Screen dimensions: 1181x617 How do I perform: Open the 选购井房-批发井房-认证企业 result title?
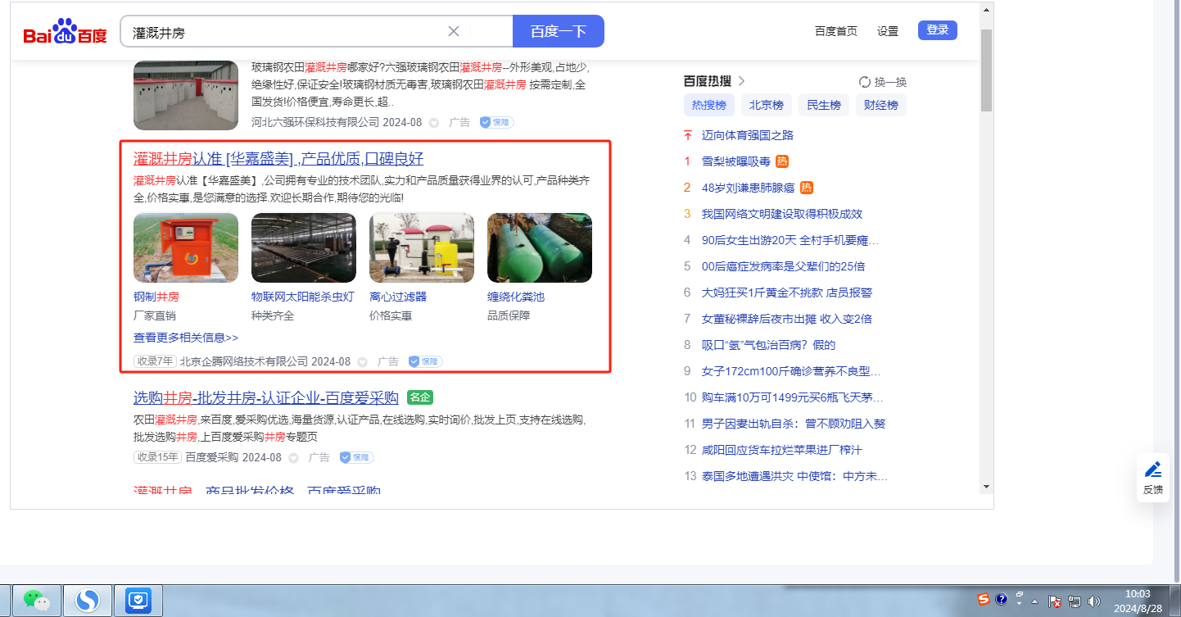[266, 398]
